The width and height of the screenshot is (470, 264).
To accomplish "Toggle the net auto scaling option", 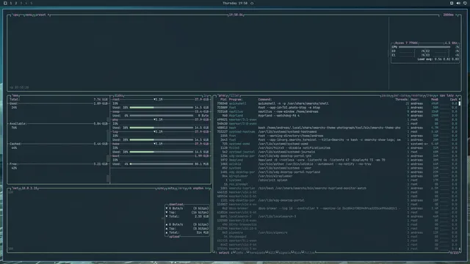I will (171, 188).
